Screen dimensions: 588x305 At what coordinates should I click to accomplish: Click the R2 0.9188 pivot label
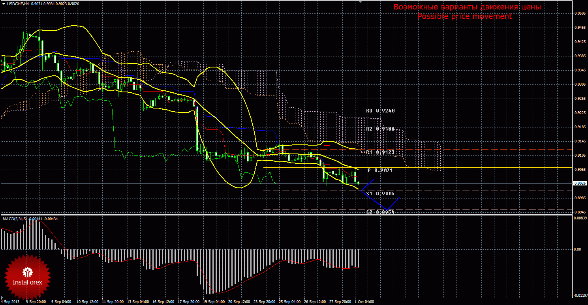[380, 129]
